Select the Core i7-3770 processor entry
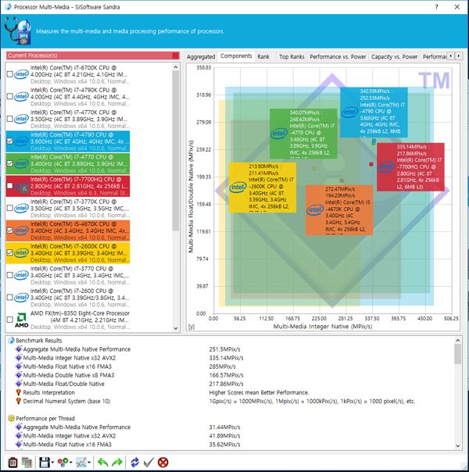The height and width of the screenshot is (472, 469). click(x=68, y=275)
